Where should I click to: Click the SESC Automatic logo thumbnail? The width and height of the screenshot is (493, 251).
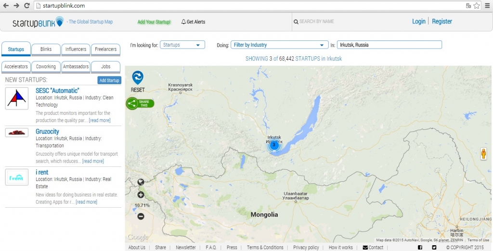[x=17, y=98]
